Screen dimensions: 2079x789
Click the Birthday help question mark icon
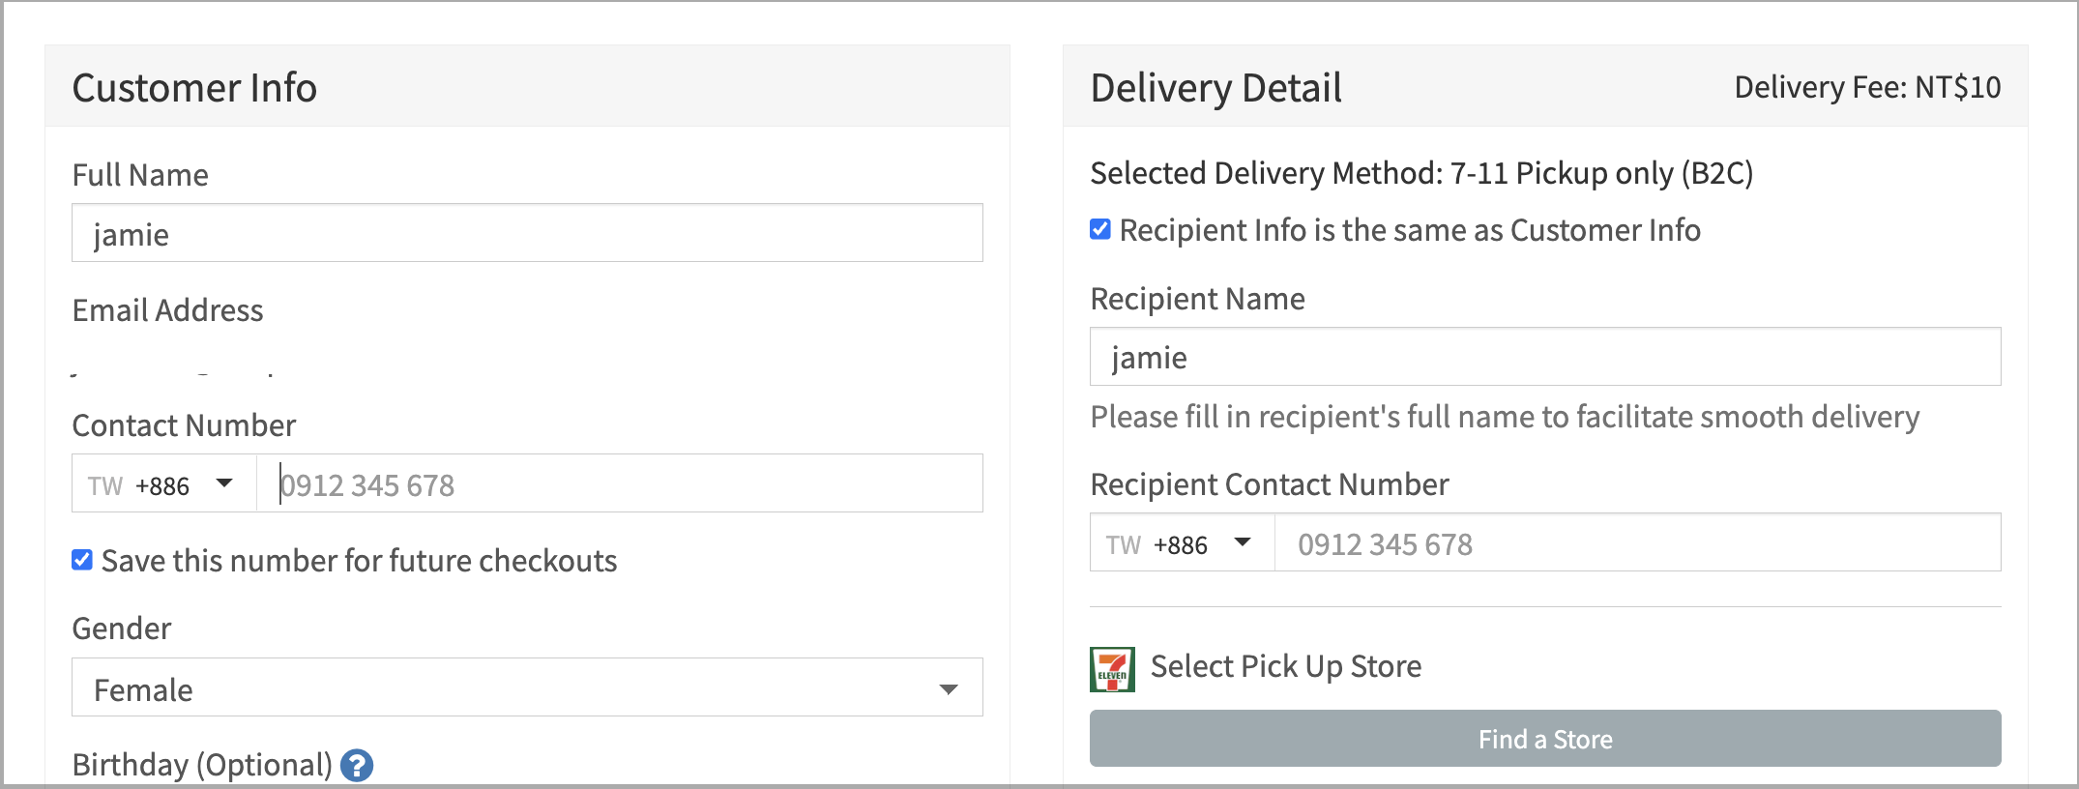coord(357,766)
